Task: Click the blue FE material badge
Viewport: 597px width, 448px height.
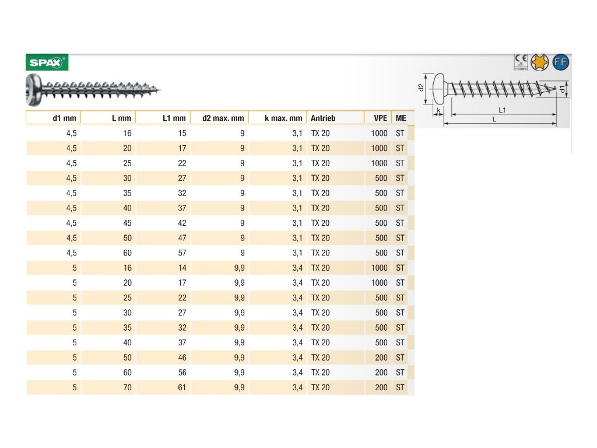Action: 561,62
